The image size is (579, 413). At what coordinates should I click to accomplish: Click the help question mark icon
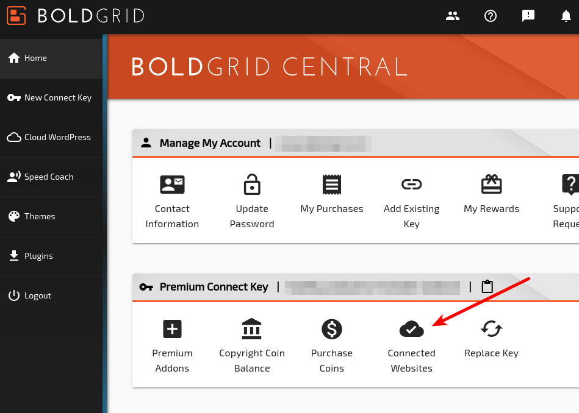491,16
